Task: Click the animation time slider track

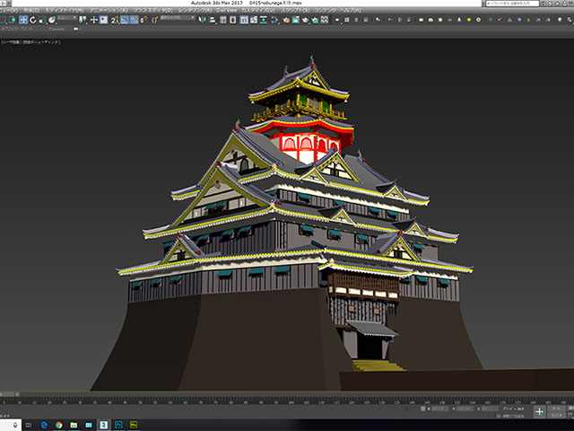Action: click(287, 392)
